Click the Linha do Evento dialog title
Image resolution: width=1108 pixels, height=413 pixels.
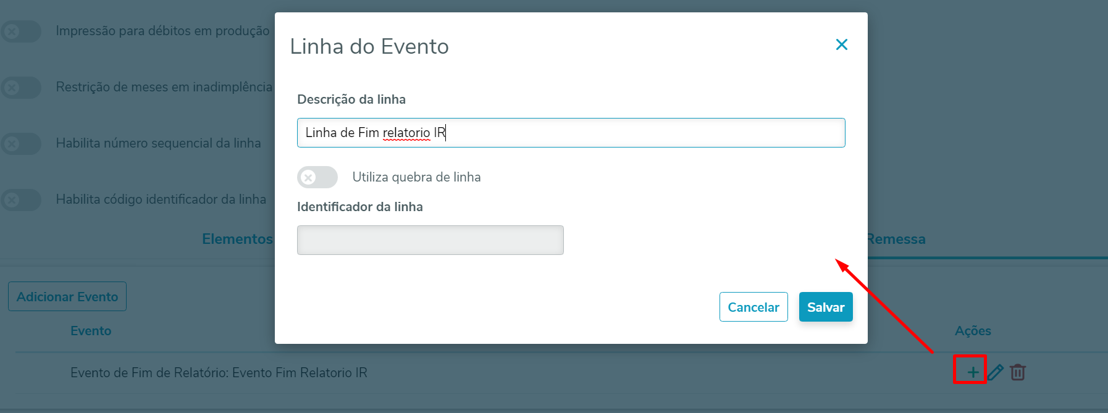(369, 46)
